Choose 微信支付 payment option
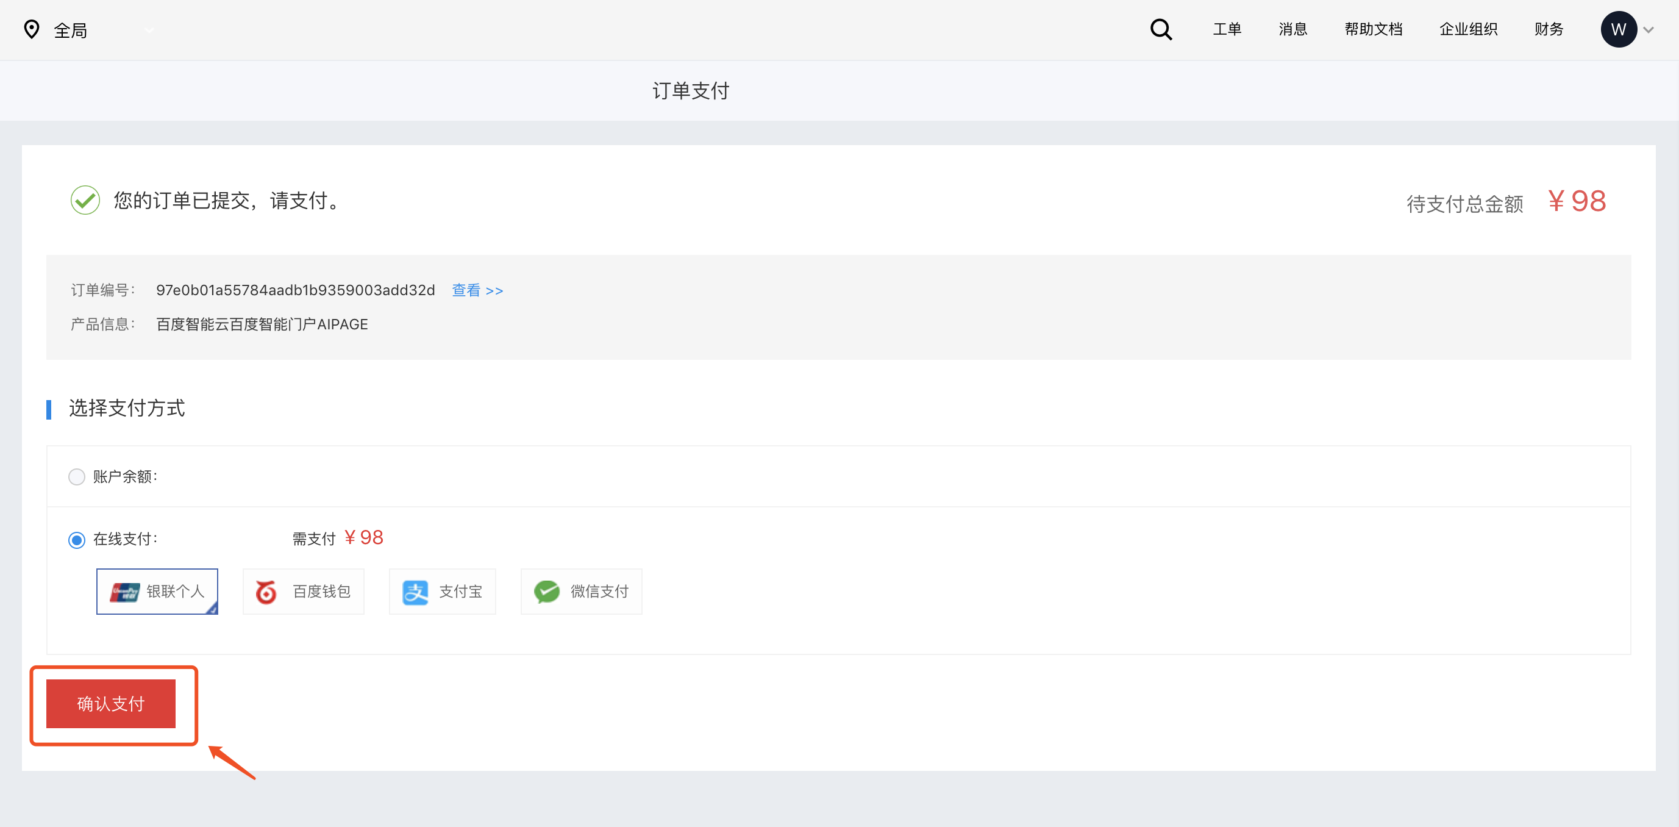Screen dimensions: 1679x827 click(581, 592)
